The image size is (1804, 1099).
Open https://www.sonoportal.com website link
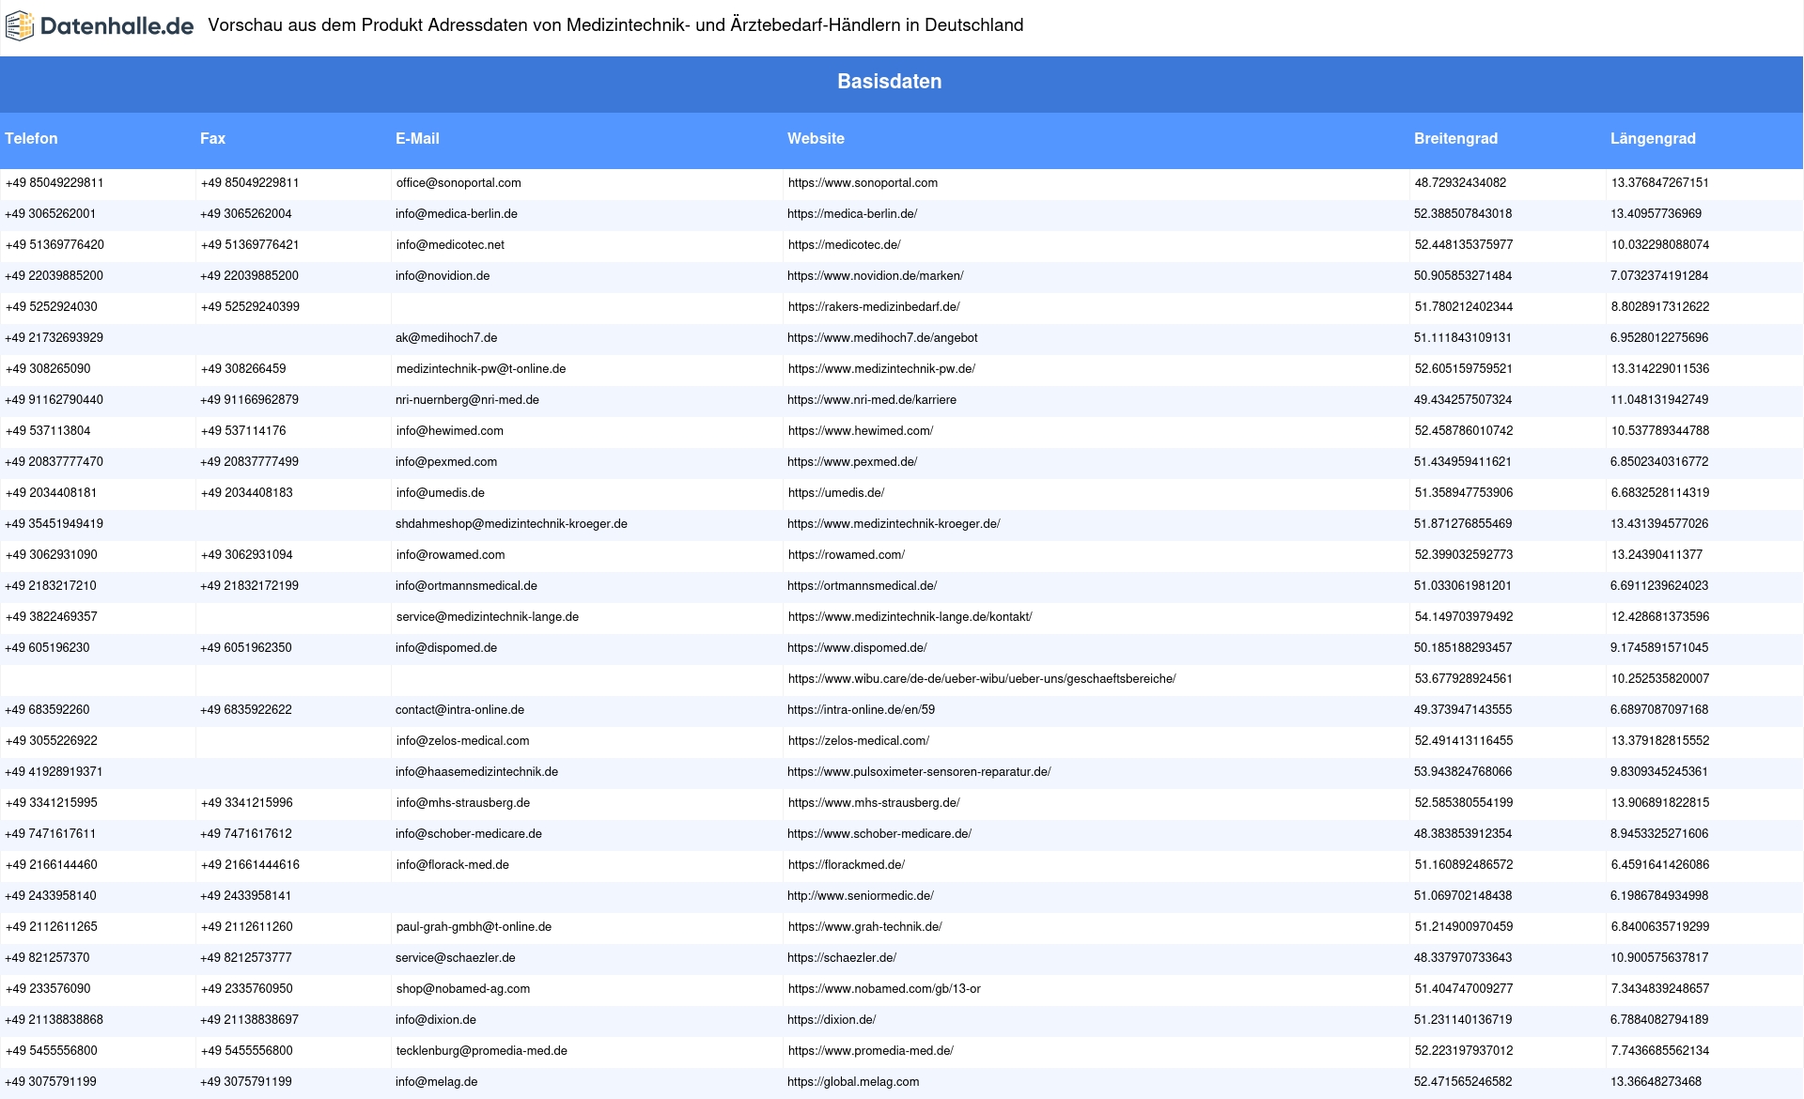[x=863, y=183]
